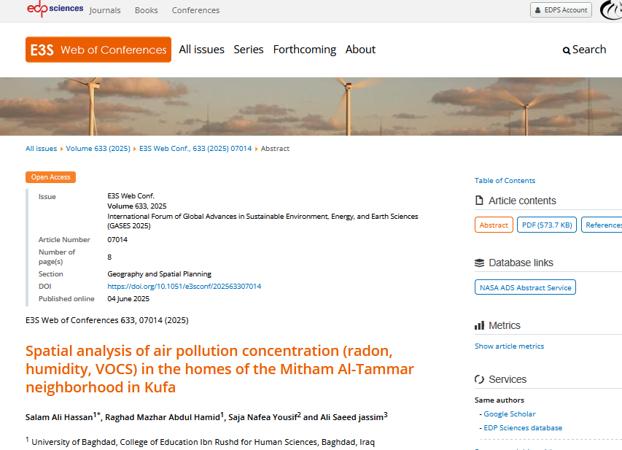Click the Services spinner icon
The width and height of the screenshot is (622, 450).
coord(479,379)
